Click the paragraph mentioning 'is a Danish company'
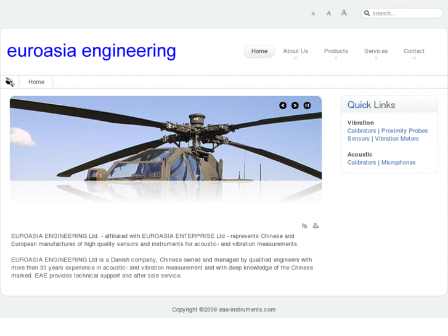The image size is (448, 336). click(162, 268)
